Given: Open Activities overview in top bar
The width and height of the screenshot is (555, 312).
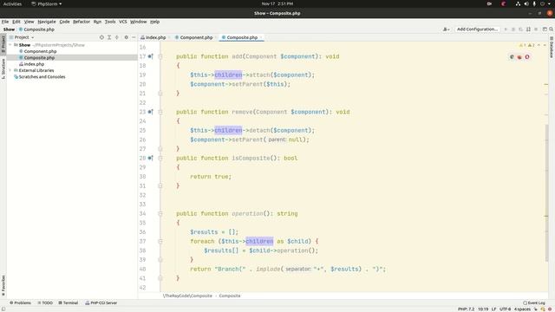Looking at the screenshot, I should coord(12,3).
